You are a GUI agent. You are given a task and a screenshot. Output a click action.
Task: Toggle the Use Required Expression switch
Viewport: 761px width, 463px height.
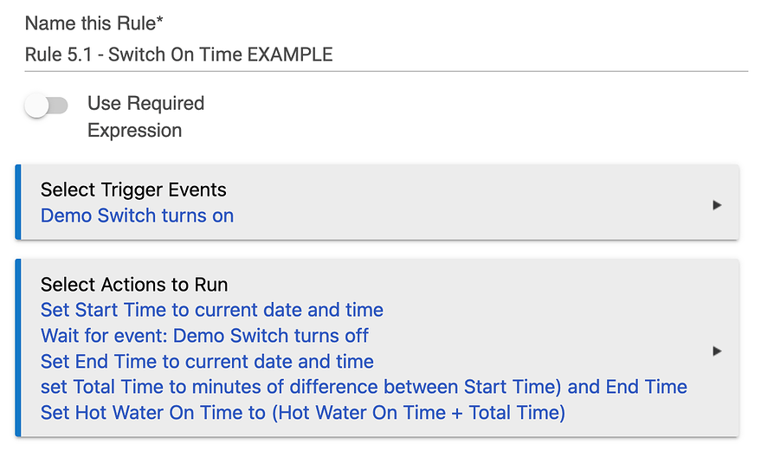(x=46, y=106)
